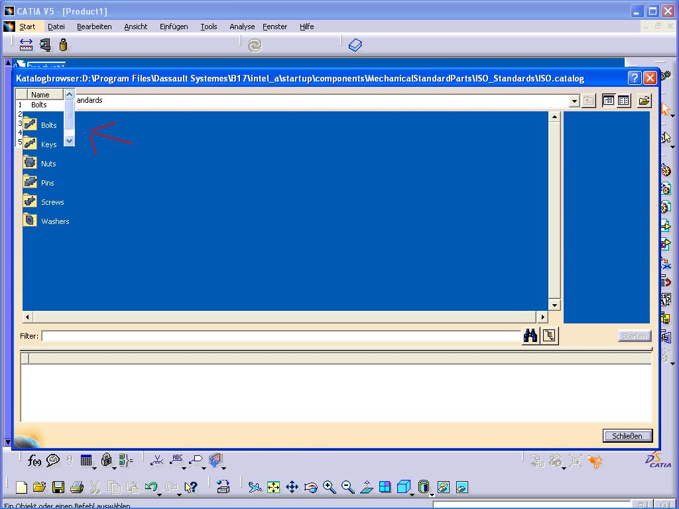Image resolution: width=679 pixels, height=509 pixels.
Task: Open the Tools menu
Action: (209, 27)
